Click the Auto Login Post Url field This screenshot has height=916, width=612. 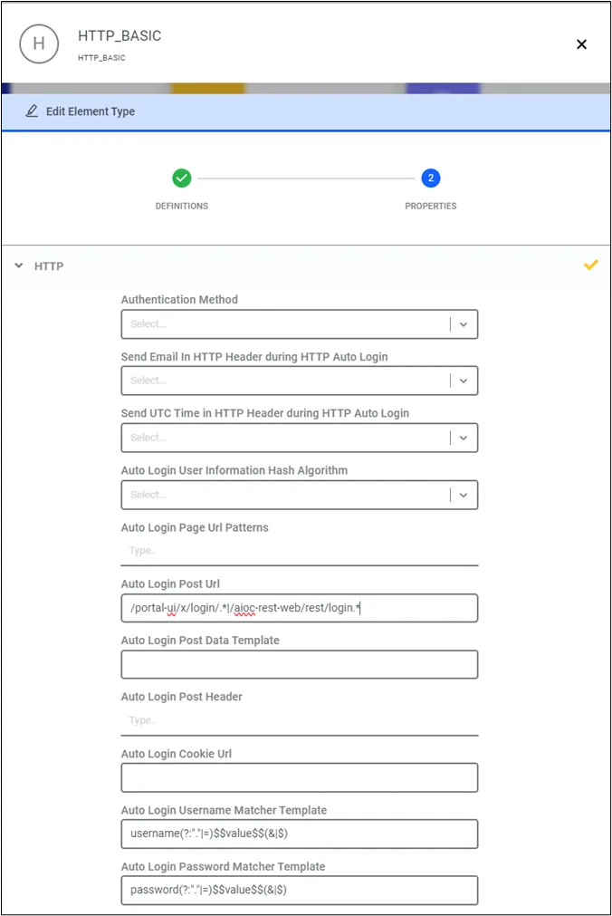click(x=300, y=608)
